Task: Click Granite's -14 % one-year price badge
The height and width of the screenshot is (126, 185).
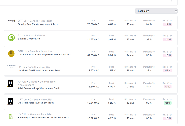Action: [x=168, y=24]
